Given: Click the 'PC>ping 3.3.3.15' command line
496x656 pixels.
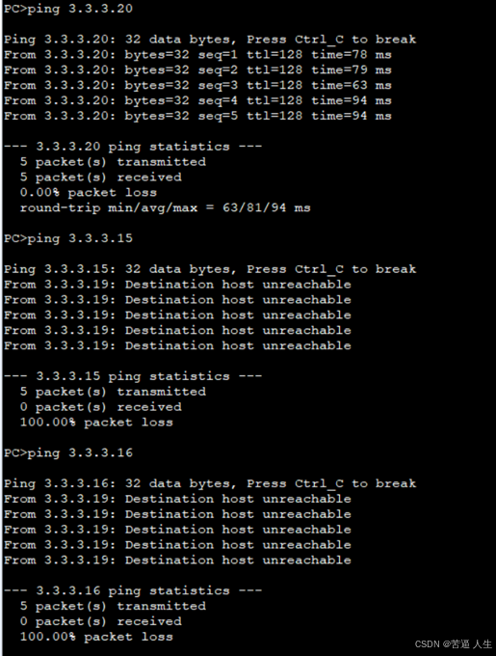Looking at the screenshot, I should [x=68, y=238].
